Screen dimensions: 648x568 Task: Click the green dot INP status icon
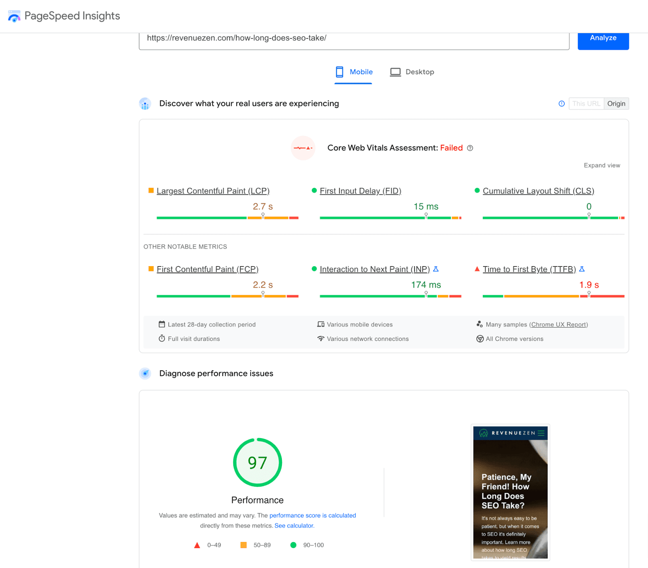(x=314, y=269)
